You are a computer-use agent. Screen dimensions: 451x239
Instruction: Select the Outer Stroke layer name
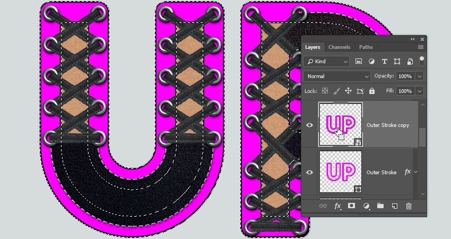tap(381, 173)
